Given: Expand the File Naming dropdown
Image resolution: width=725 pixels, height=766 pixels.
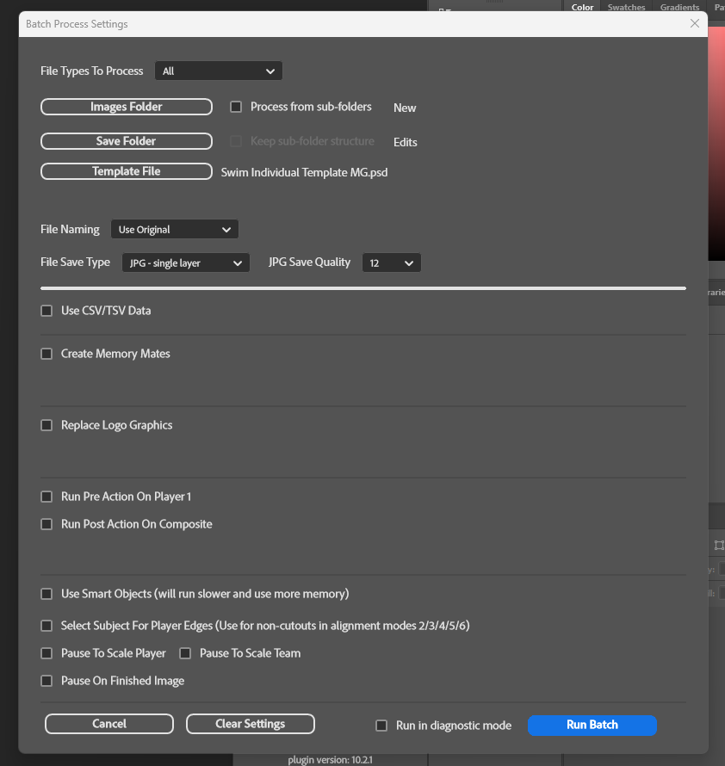Looking at the screenshot, I should [x=175, y=230].
